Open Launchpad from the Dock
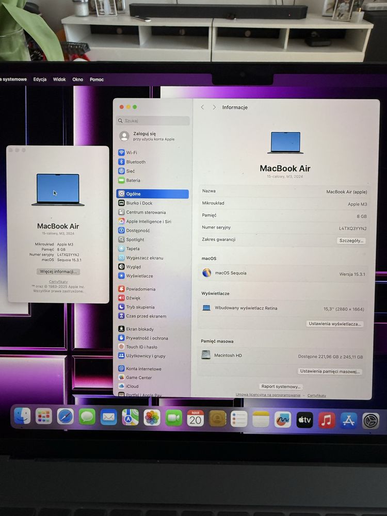Image resolution: width=387 pixels, height=516 pixels. [44, 416]
